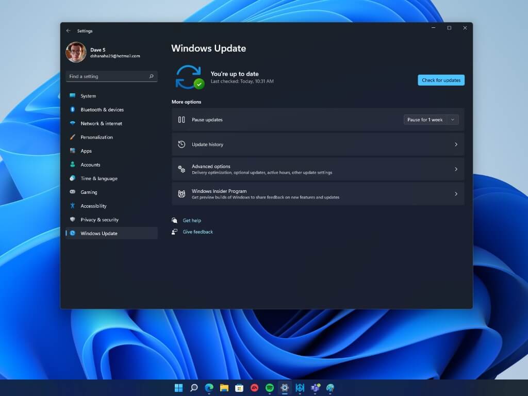
Task: Click the Find a setting search field
Action: click(111, 76)
